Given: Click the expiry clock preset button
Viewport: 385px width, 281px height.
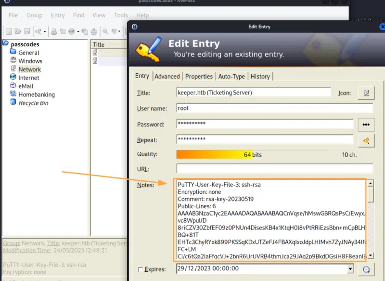Looking at the screenshot, I should pos(366,269).
